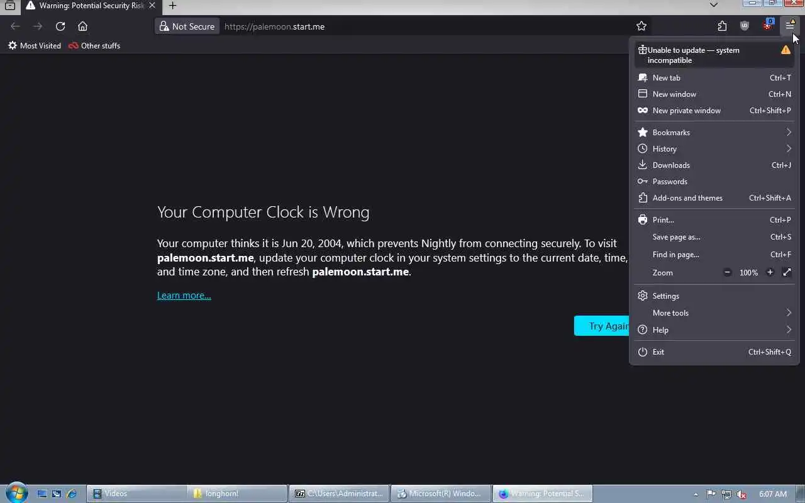The image size is (805, 503).
Task: Open Most Visited bookmarks folder
Action: (x=34, y=46)
